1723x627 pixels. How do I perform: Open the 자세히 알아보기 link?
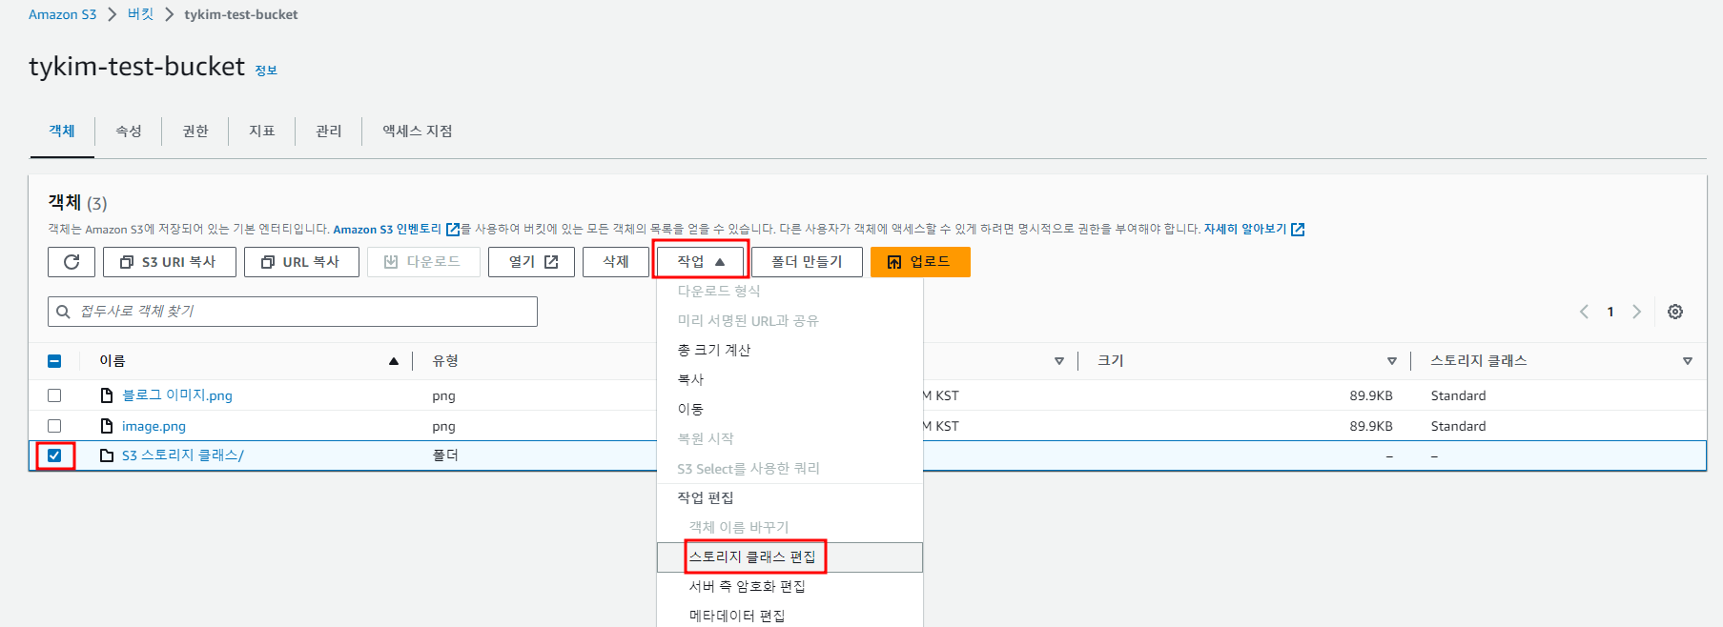point(1245,229)
